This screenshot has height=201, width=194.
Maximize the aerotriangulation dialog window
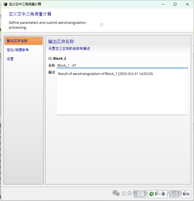[x=175, y=4]
